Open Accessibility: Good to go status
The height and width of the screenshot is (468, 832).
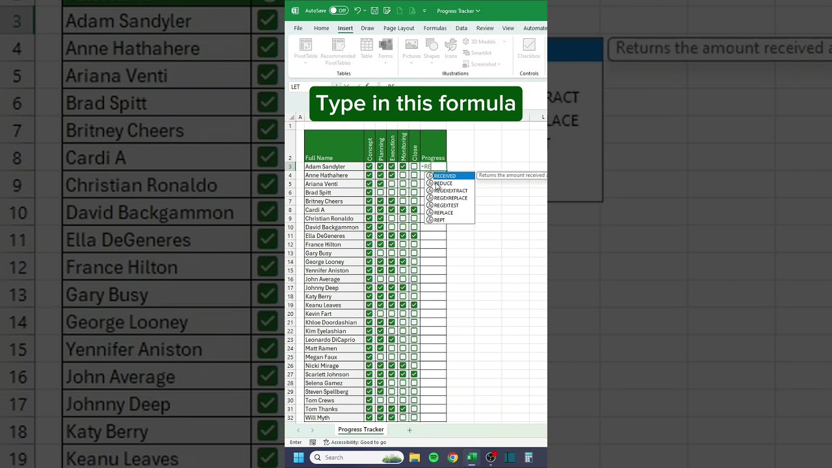point(355,443)
